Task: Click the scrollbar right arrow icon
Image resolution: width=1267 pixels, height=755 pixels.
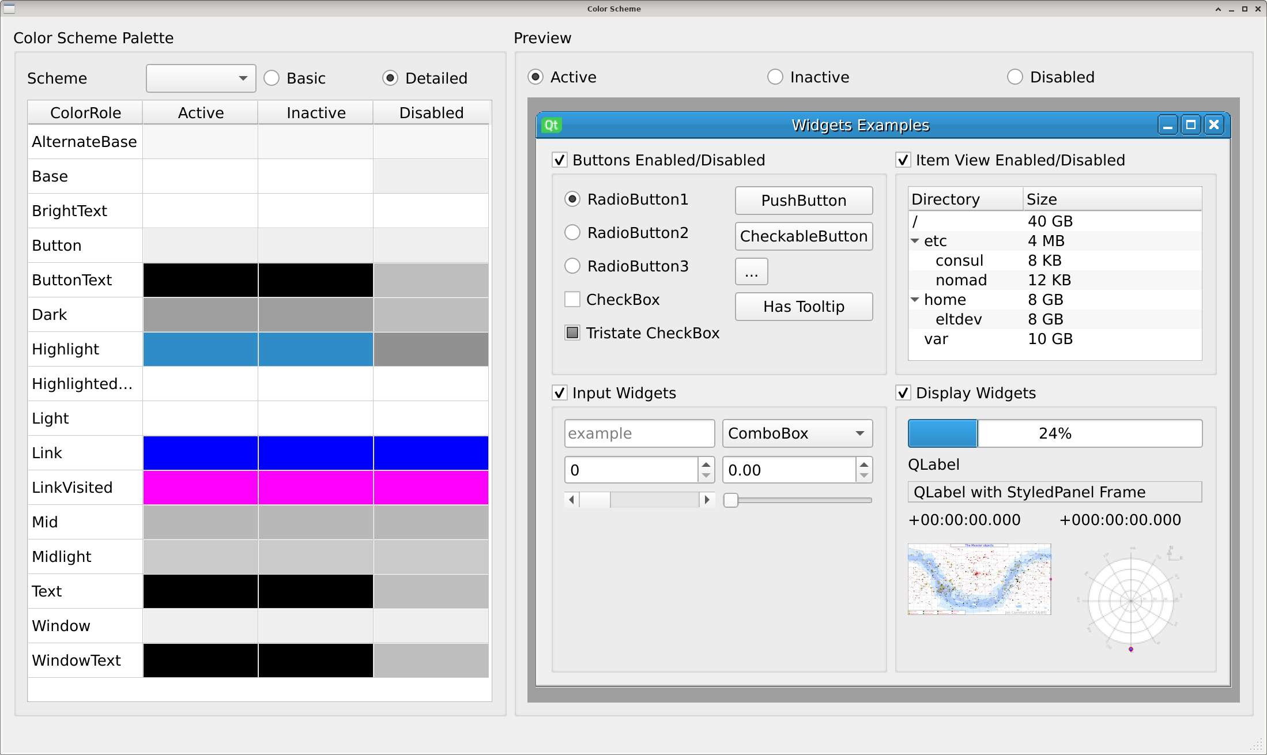Action: point(707,500)
